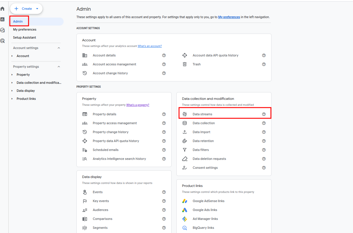
Task: Open Property access management
Action: 115,123
